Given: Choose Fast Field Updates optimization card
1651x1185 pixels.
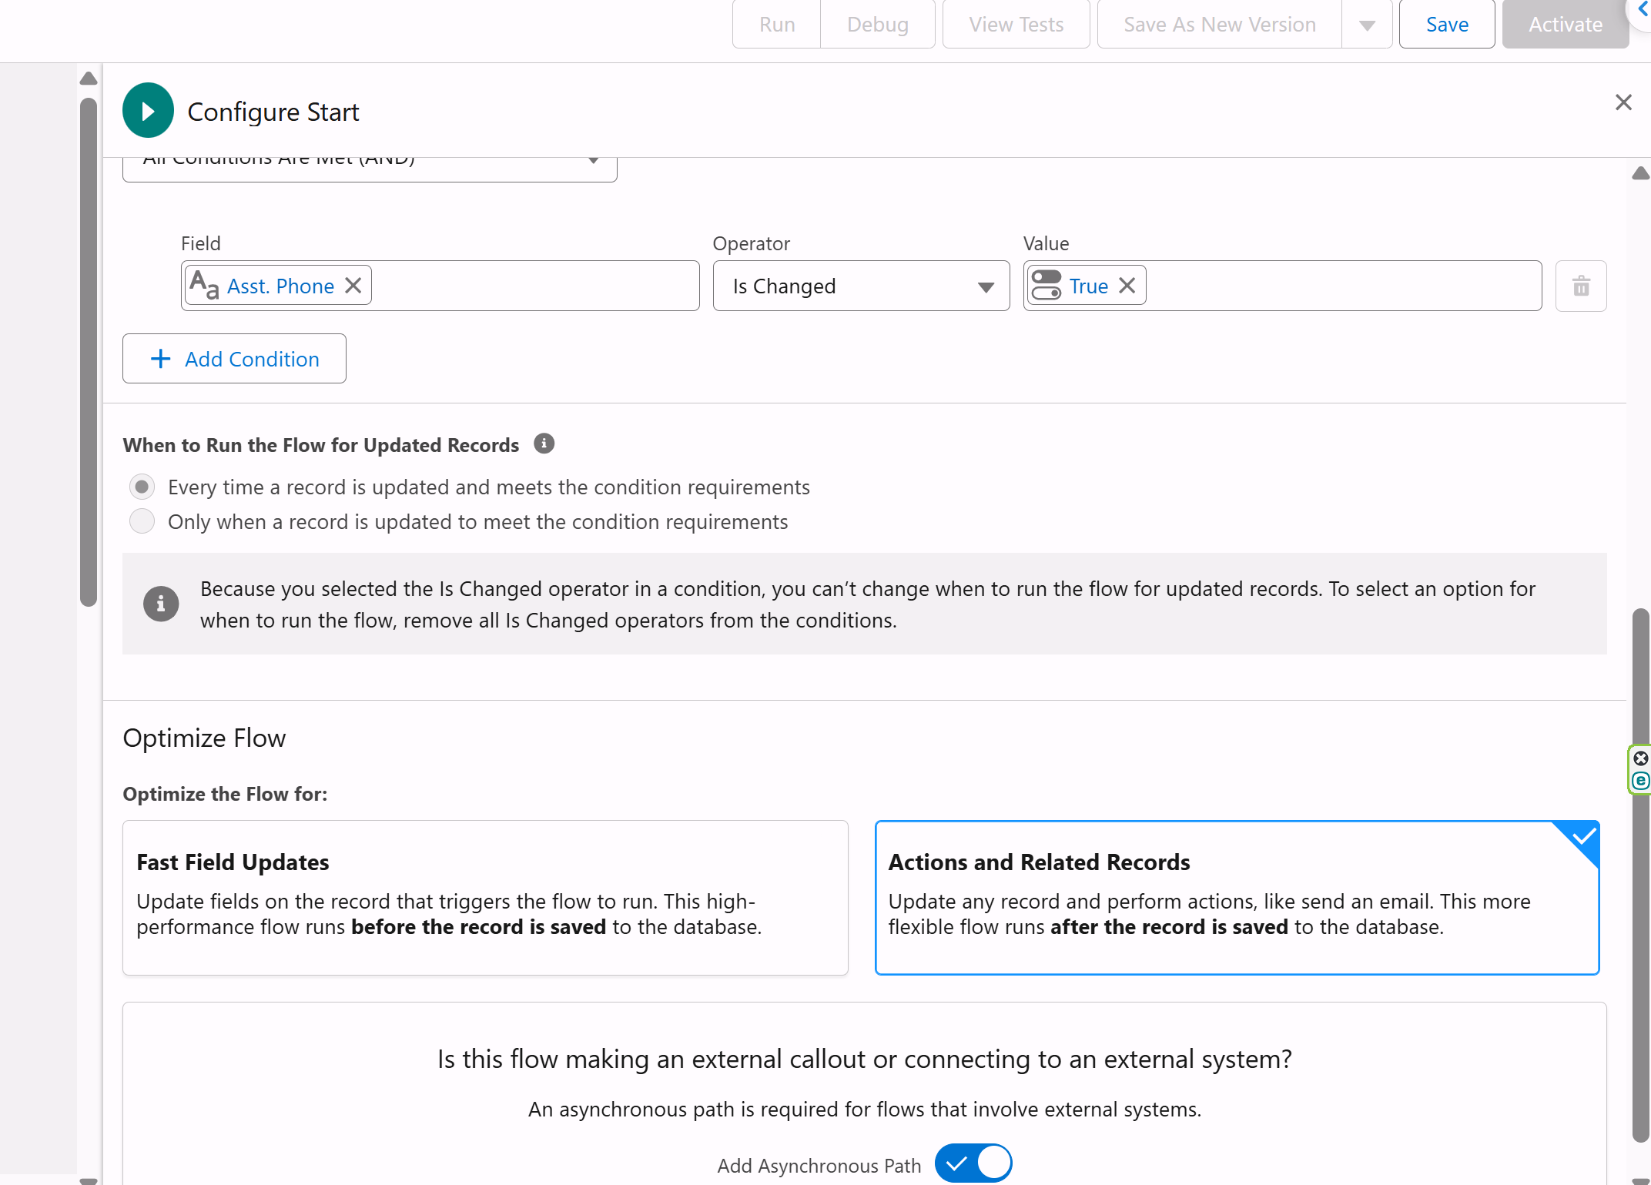Looking at the screenshot, I should point(485,898).
